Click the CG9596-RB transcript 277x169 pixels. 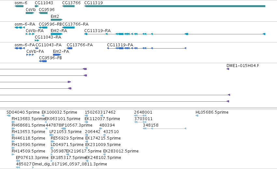[43, 28]
